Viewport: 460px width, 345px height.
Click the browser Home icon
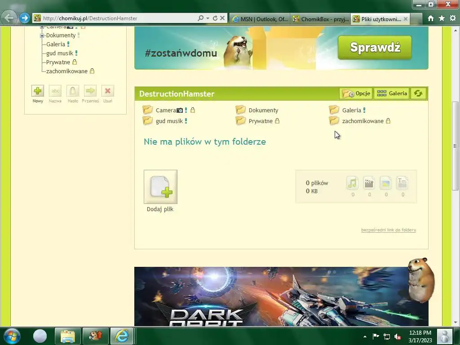pyautogui.click(x=430, y=18)
